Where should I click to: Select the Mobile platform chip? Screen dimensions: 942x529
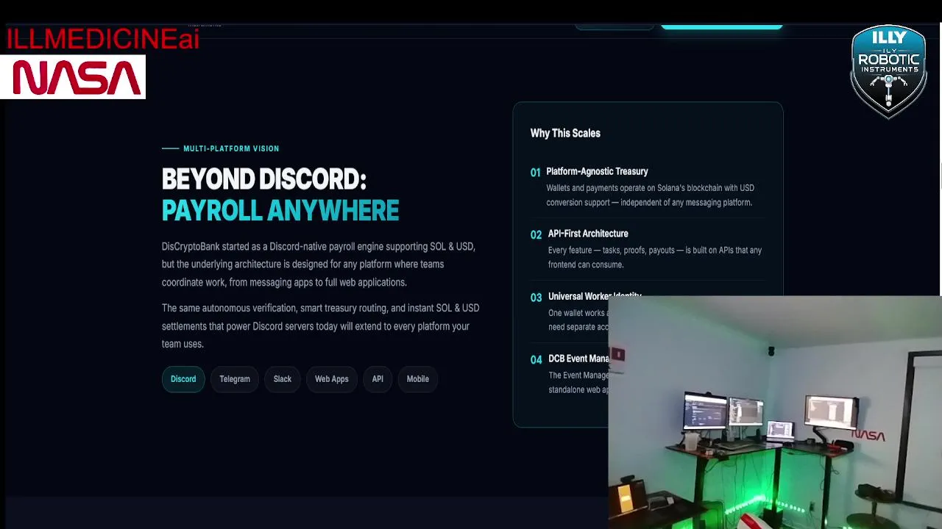[417, 379]
